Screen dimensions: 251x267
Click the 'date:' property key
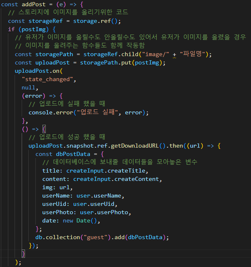[51, 221]
